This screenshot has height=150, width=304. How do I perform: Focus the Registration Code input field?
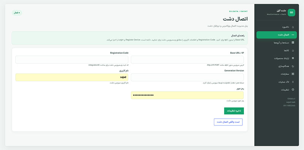(x=72, y=60)
